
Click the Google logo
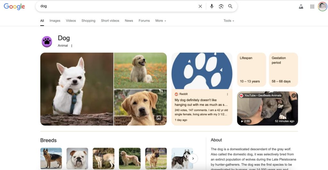coord(14,6)
